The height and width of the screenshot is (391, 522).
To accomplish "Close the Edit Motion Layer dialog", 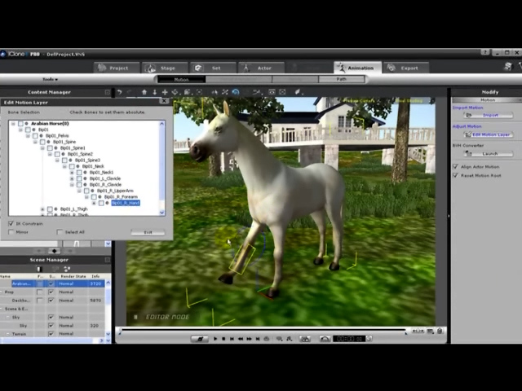I will tap(164, 101).
